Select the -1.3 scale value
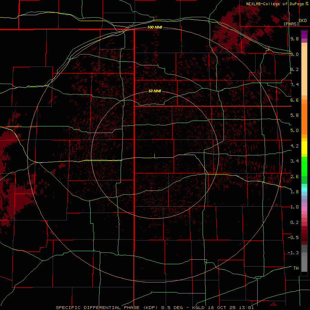 click(x=293, y=253)
